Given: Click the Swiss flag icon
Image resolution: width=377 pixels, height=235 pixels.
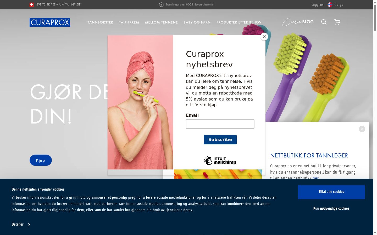Looking at the screenshot, I should (x=32, y=5).
